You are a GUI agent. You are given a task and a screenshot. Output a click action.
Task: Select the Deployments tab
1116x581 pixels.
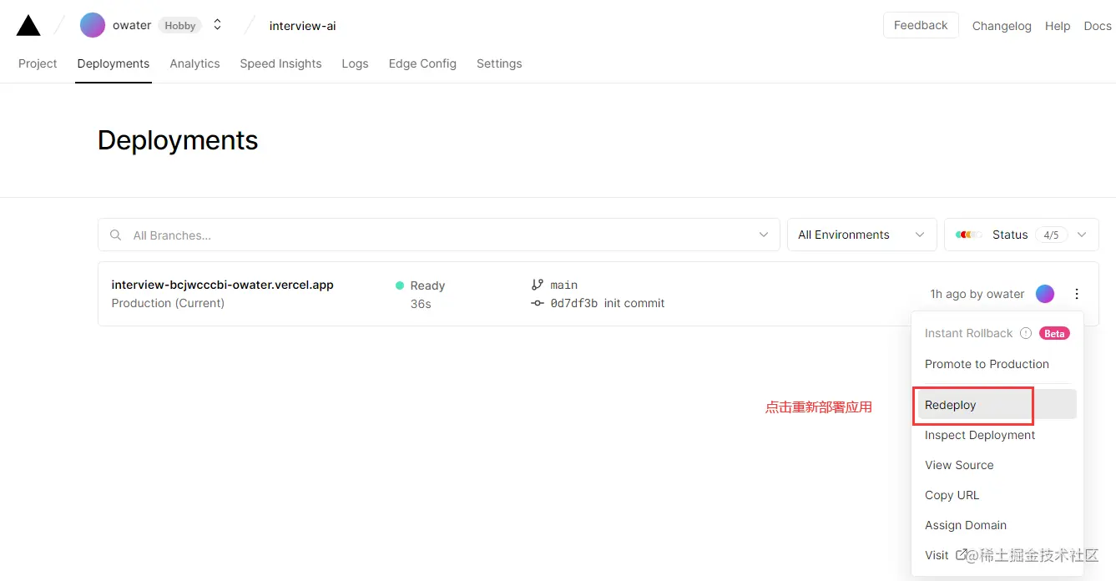(114, 63)
